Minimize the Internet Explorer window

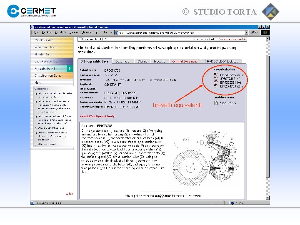pos(260,27)
